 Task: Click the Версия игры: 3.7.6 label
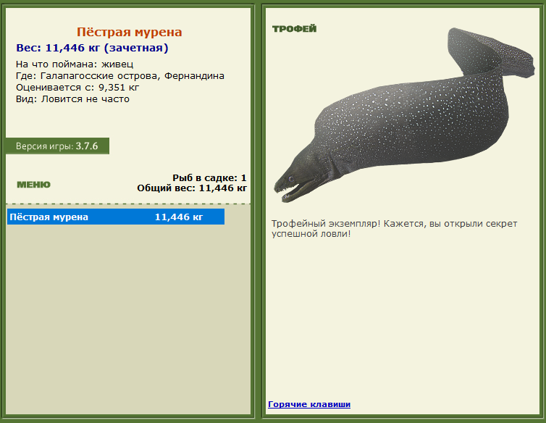pyautogui.click(x=57, y=146)
